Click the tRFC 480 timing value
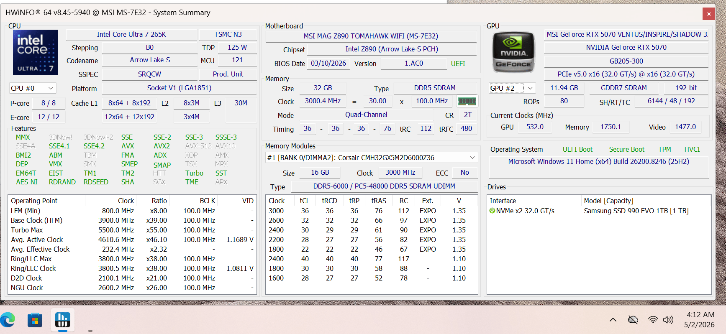Screen dimensions: 726x334 tap(466, 129)
